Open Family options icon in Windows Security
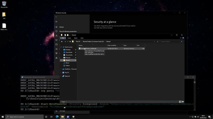Image resolution: width=213 pixels, height=119 pixels. [x=56, y=58]
